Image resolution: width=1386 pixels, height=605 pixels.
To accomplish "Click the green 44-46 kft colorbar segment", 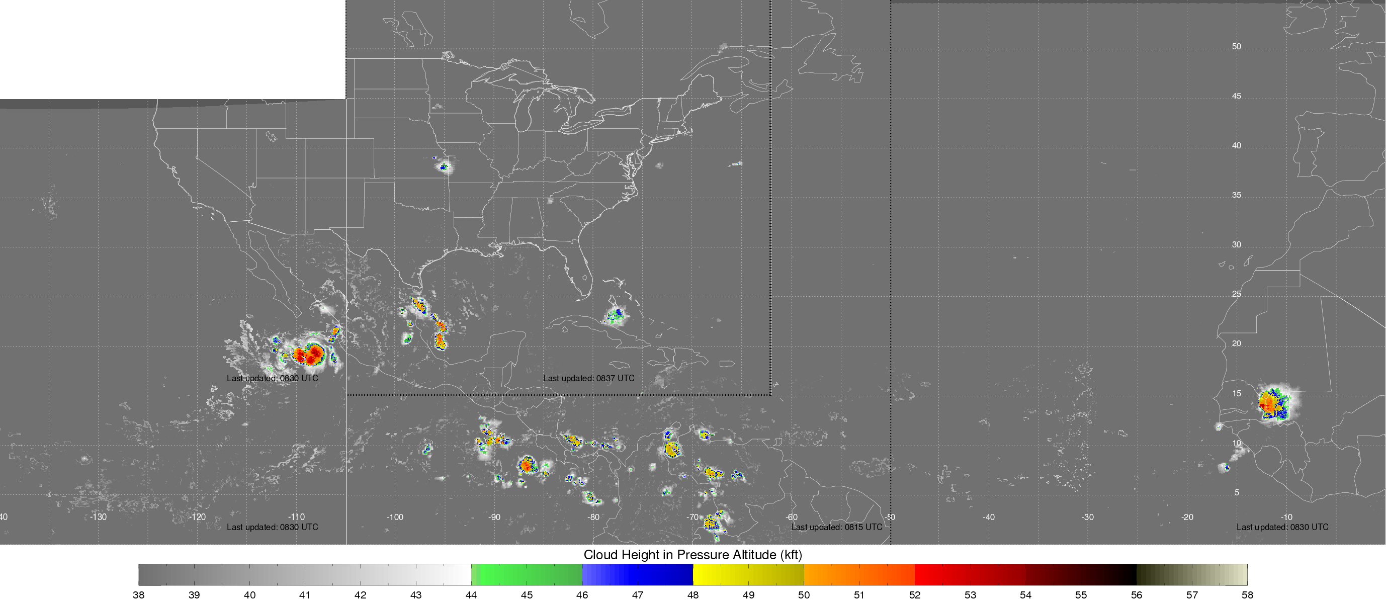I will pyautogui.click(x=526, y=574).
